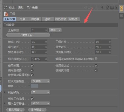Viewport: 124px width, 112px height.
Task: Open the 厘米 unit dropdown
Action: pos(55,30)
